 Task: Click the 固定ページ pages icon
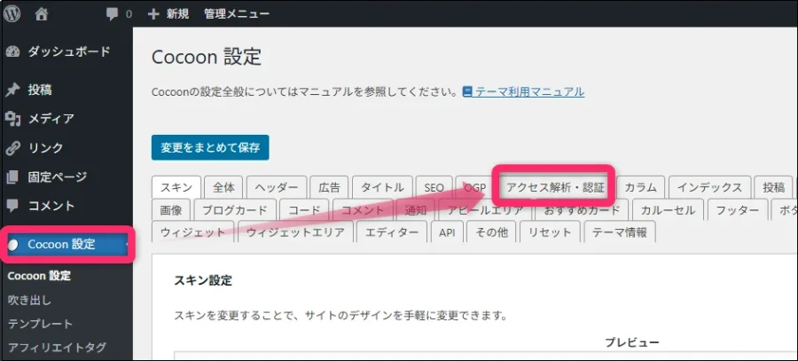click(12, 177)
